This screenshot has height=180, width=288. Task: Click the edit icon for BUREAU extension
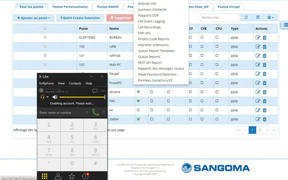point(258,37)
